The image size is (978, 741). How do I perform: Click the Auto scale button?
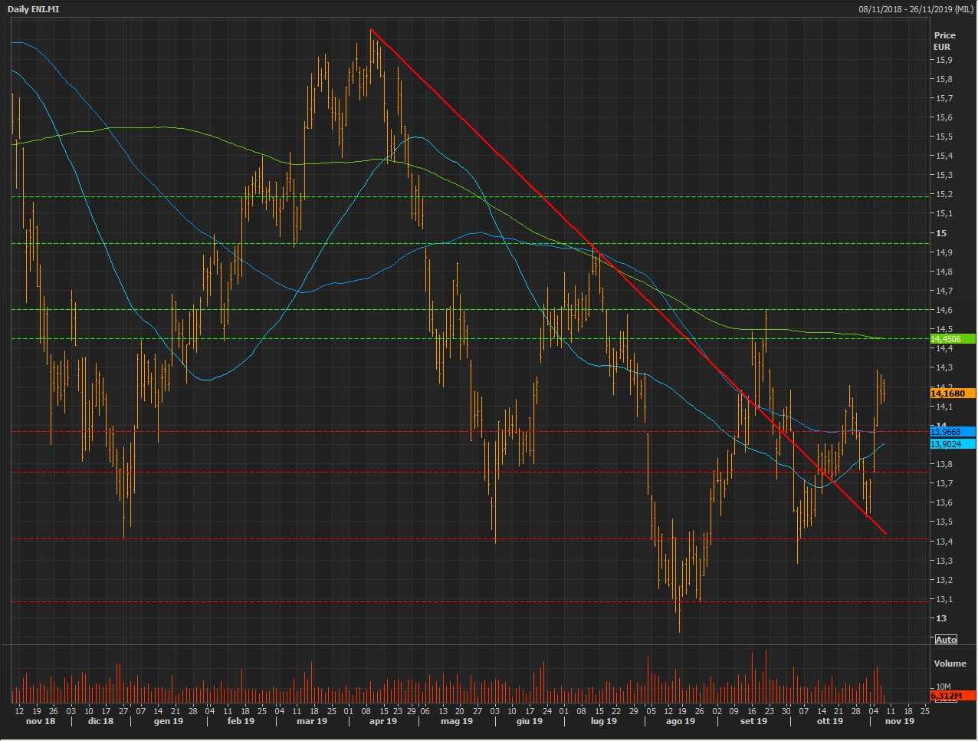946,640
